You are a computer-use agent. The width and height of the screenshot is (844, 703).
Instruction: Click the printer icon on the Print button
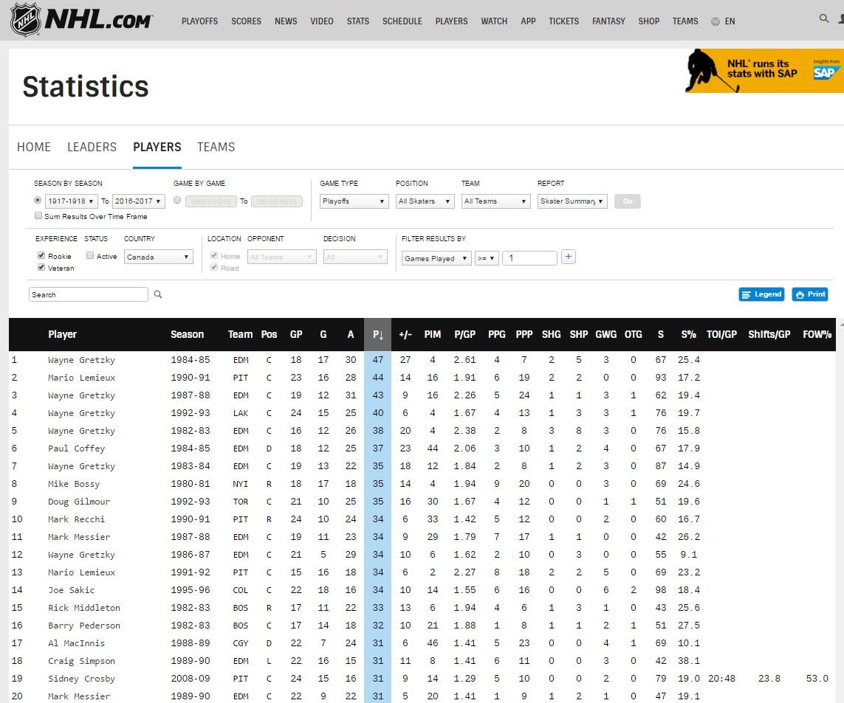(x=799, y=294)
